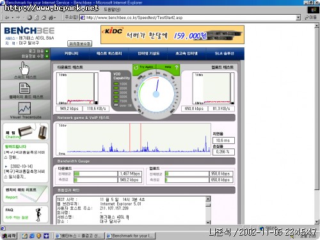
Task: Click the result box scroll up arrow
Action: click(x=208, y=199)
